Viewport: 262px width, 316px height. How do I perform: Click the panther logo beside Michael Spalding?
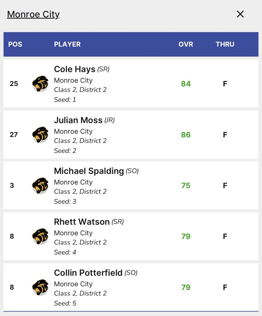click(40, 185)
